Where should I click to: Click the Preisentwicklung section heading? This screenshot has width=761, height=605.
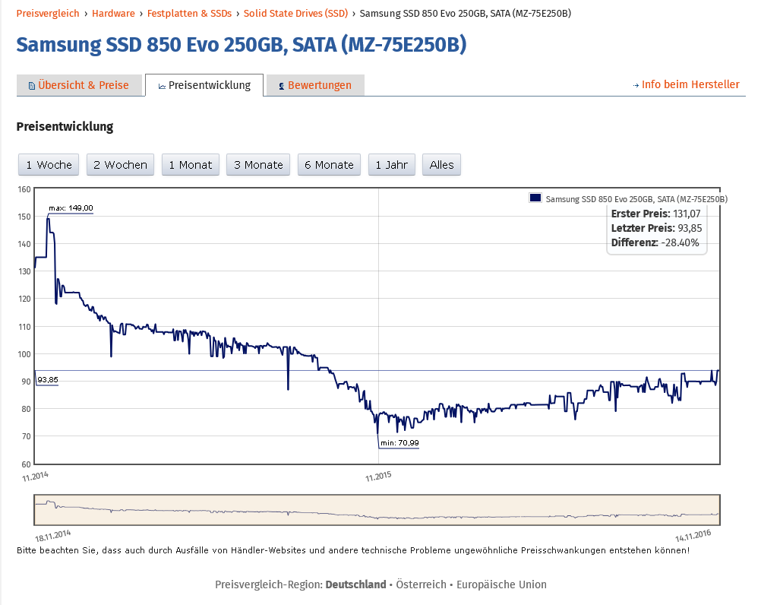pyautogui.click(x=65, y=127)
